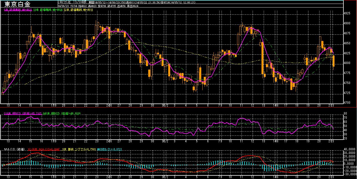Select the 240分足 15/04限 timeframe label
The width and height of the screenshot is (357, 179).
pyautogui.click(x=72, y=2)
